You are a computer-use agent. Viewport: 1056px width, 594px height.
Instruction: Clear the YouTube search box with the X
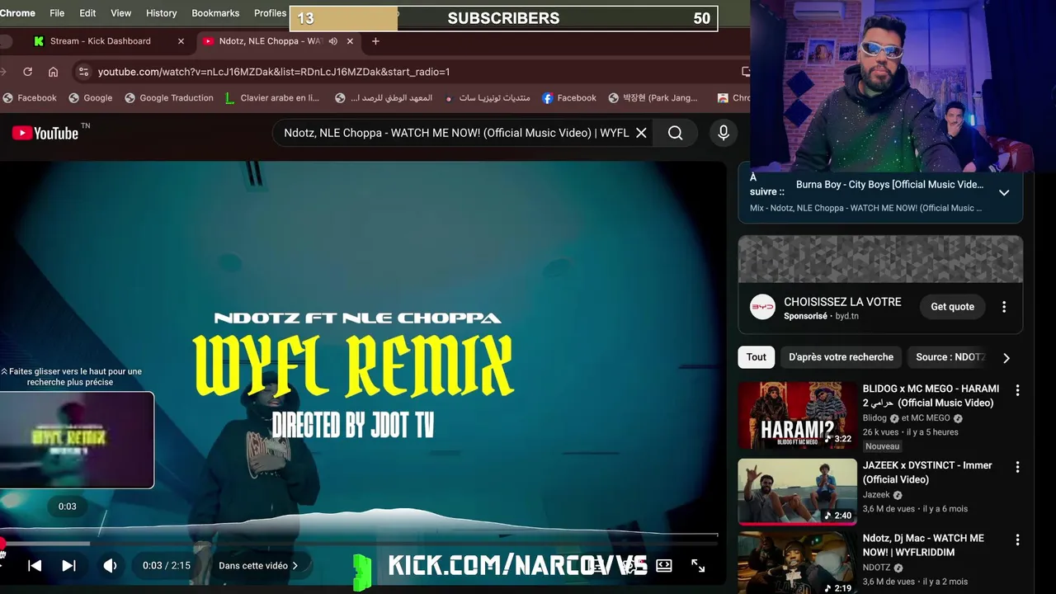641,133
